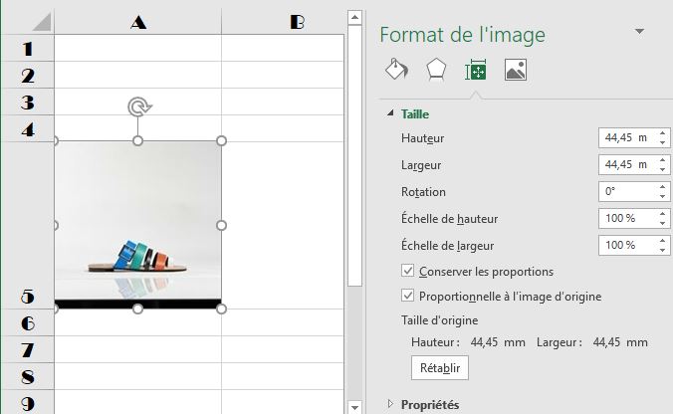Open the Effects (pentagon) tab
Image resolution: width=673 pixels, height=414 pixels.
436,70
